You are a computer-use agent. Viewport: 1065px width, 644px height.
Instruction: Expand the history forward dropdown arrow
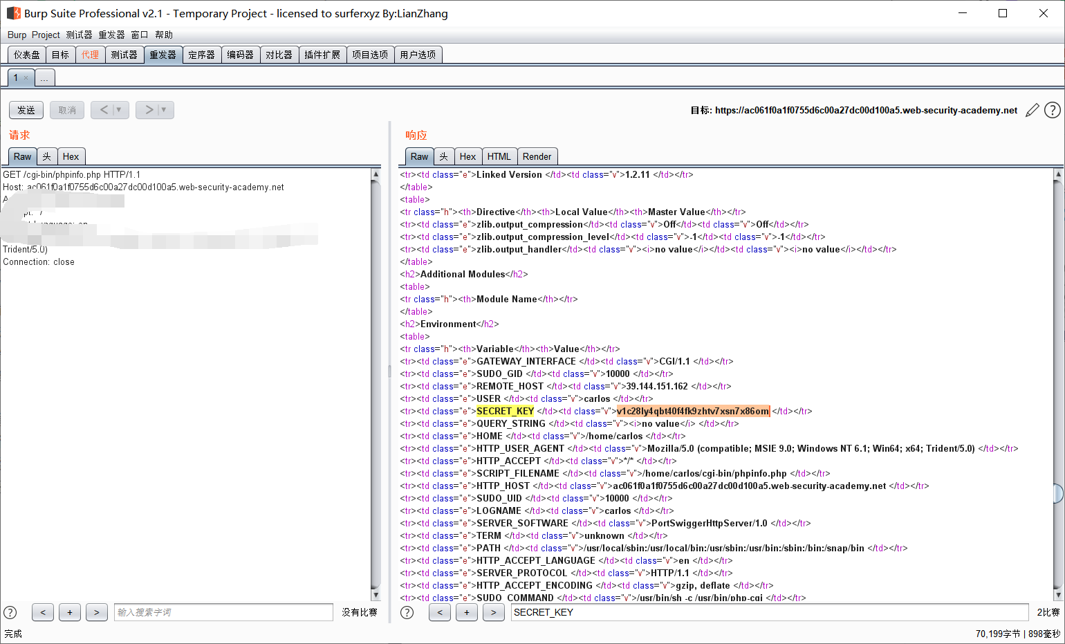[x=165, y=110]
